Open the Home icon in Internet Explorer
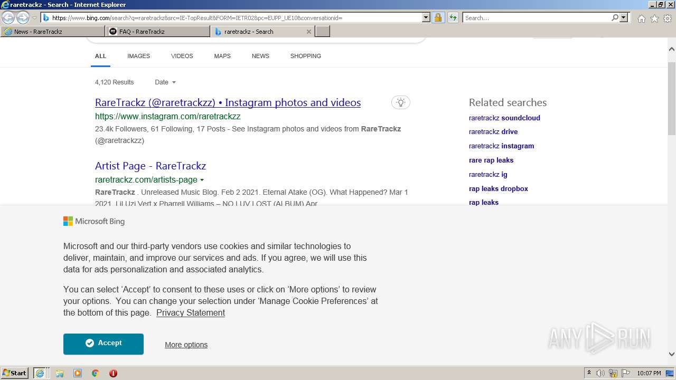Viewport: 676px width, 380px height. point(641,18)
